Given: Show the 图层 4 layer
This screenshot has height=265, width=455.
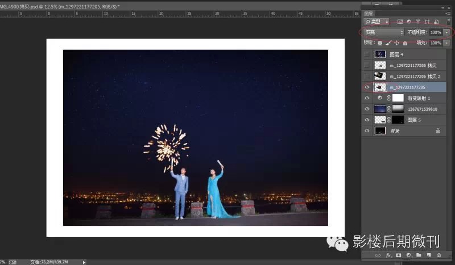Looking at the screenshot, I should point(367,54).
